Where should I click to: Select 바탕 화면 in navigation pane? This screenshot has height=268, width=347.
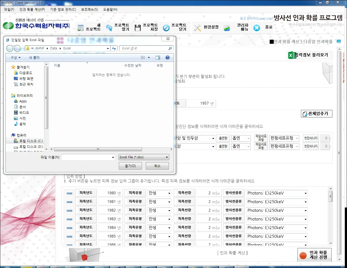coord(24,79)
